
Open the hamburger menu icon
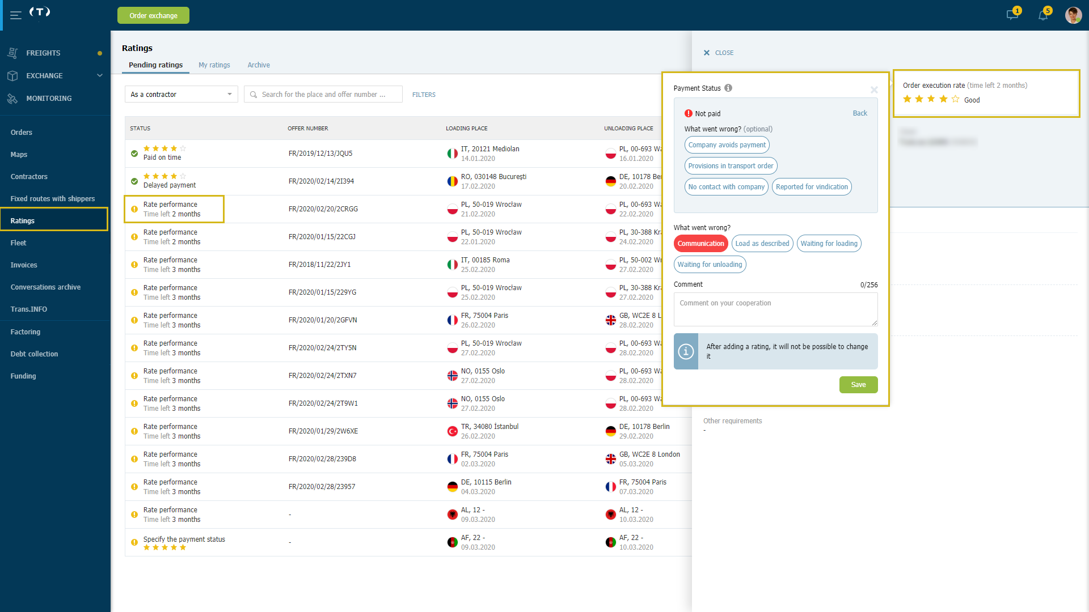click(x=16, y=15)
